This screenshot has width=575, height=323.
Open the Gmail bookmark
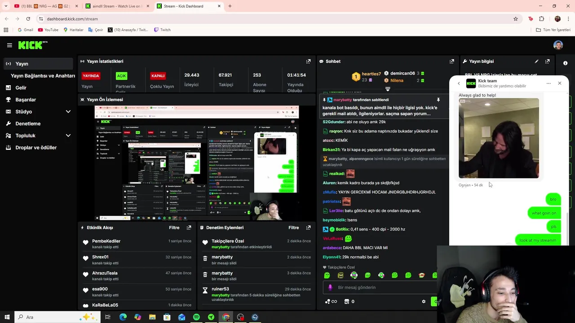[x=25, y=30]
